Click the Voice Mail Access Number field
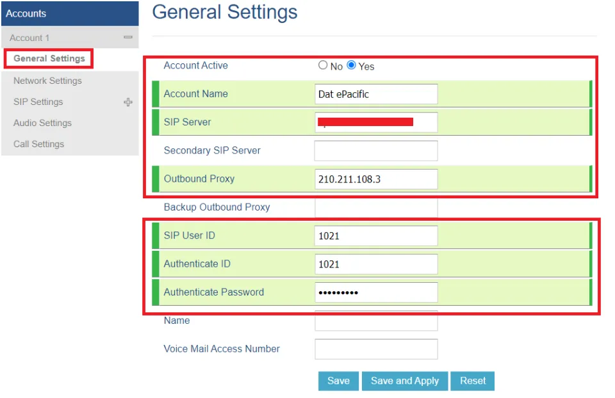This screenshot has width=615, height=398. pyautogui.click(x=376, y=349)
